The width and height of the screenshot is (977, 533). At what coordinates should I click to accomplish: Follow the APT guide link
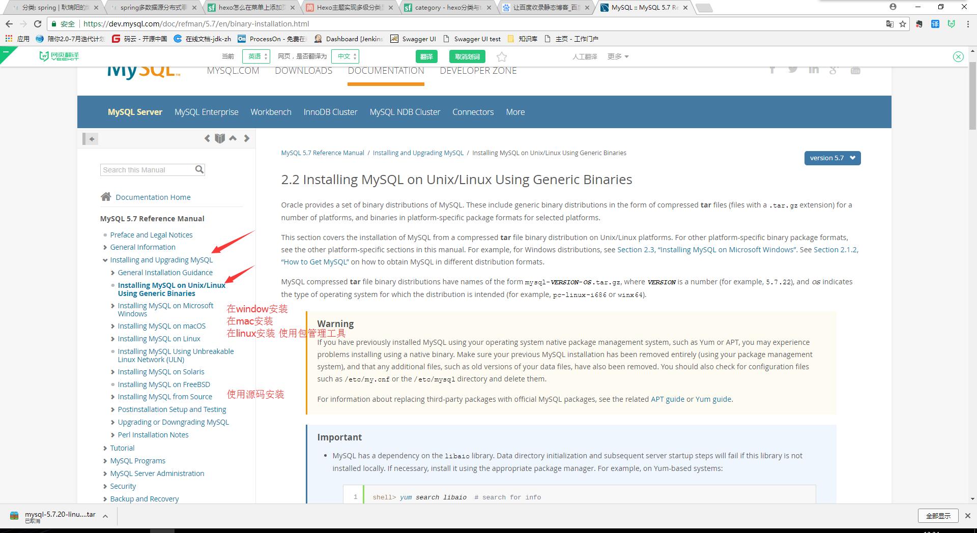coord(668,399)
